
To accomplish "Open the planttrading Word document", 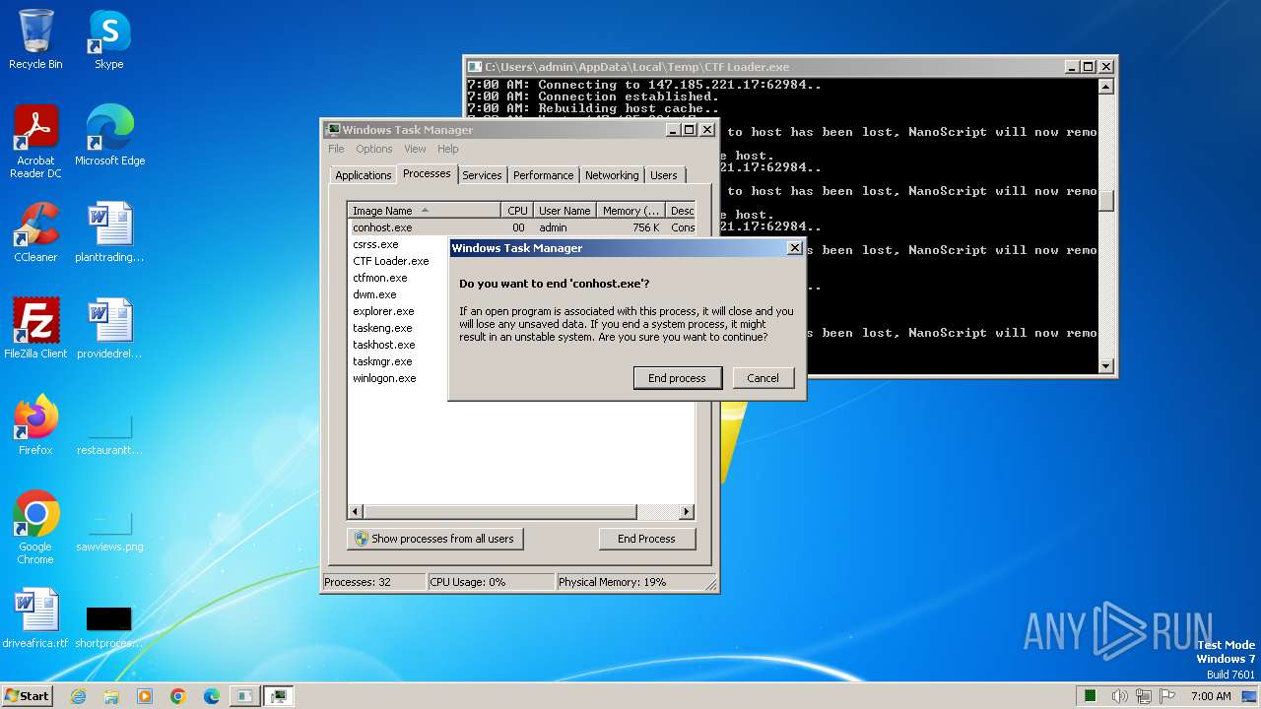I will pyautogui.click(x=109, y=232).
